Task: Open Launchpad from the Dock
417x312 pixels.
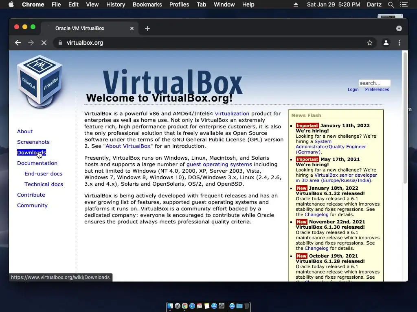Action: 178,306
